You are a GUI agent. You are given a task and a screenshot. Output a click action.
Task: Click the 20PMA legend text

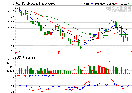[111, 4]
